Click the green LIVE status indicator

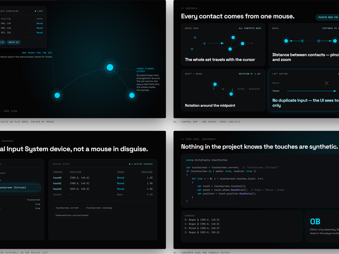pyautogui.click(x=39, y=11)
